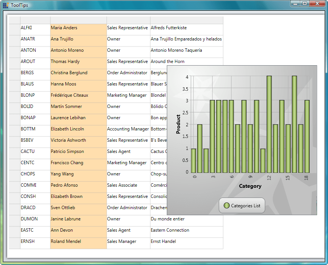Select the ANATR customer ID
The image size is (328, 265).
35,41
